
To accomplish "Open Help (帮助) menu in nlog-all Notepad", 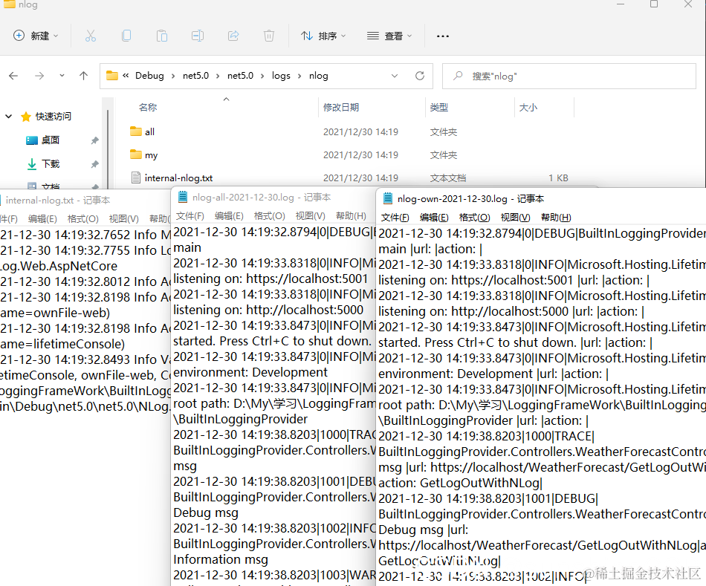I will 351,215.
